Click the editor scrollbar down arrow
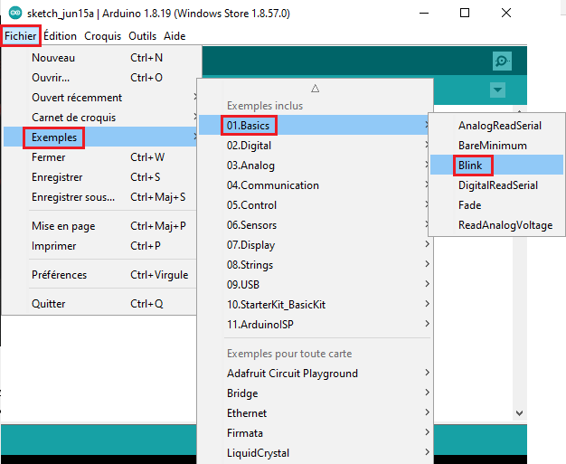The height and width of the screenshot is (464, 566). click(x=519, y=412)
